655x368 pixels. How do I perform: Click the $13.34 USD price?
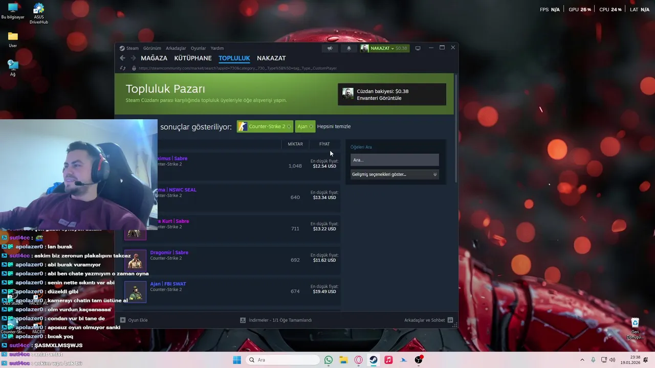pyautogui.click(x=324, y=197)
